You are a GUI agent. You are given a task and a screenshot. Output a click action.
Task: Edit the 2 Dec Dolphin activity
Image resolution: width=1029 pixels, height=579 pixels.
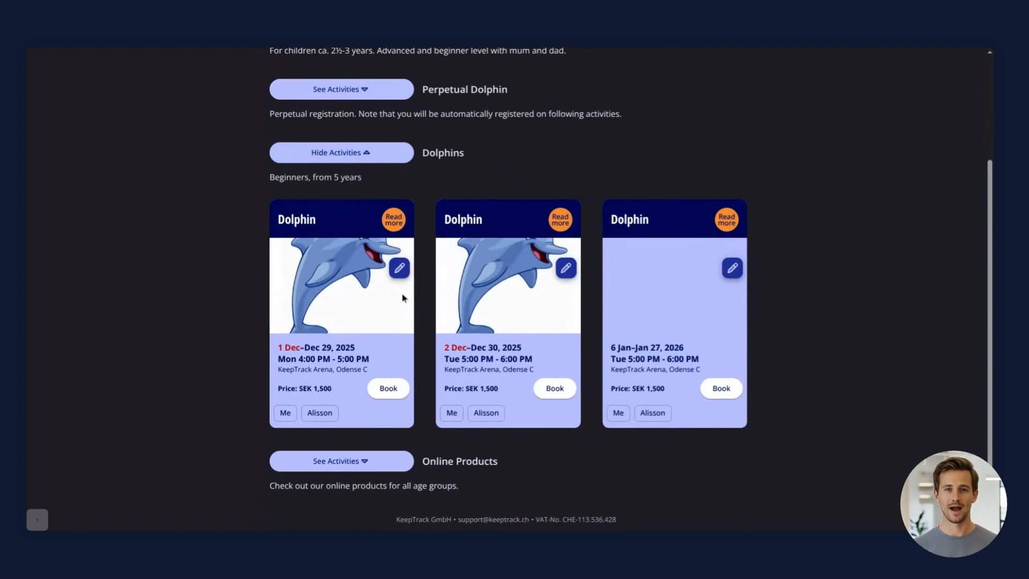coord(566,268)
